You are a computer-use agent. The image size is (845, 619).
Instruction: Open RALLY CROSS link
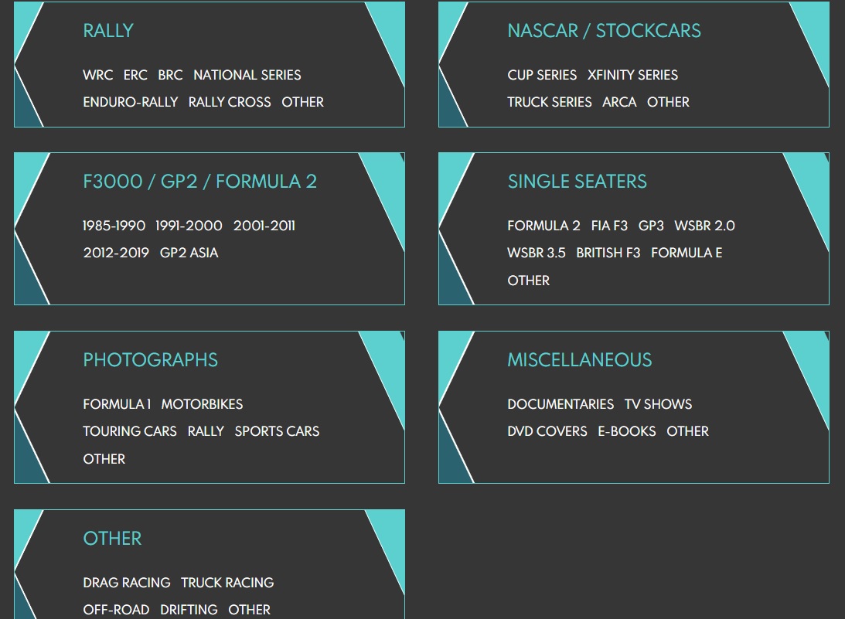coord(230,102)
